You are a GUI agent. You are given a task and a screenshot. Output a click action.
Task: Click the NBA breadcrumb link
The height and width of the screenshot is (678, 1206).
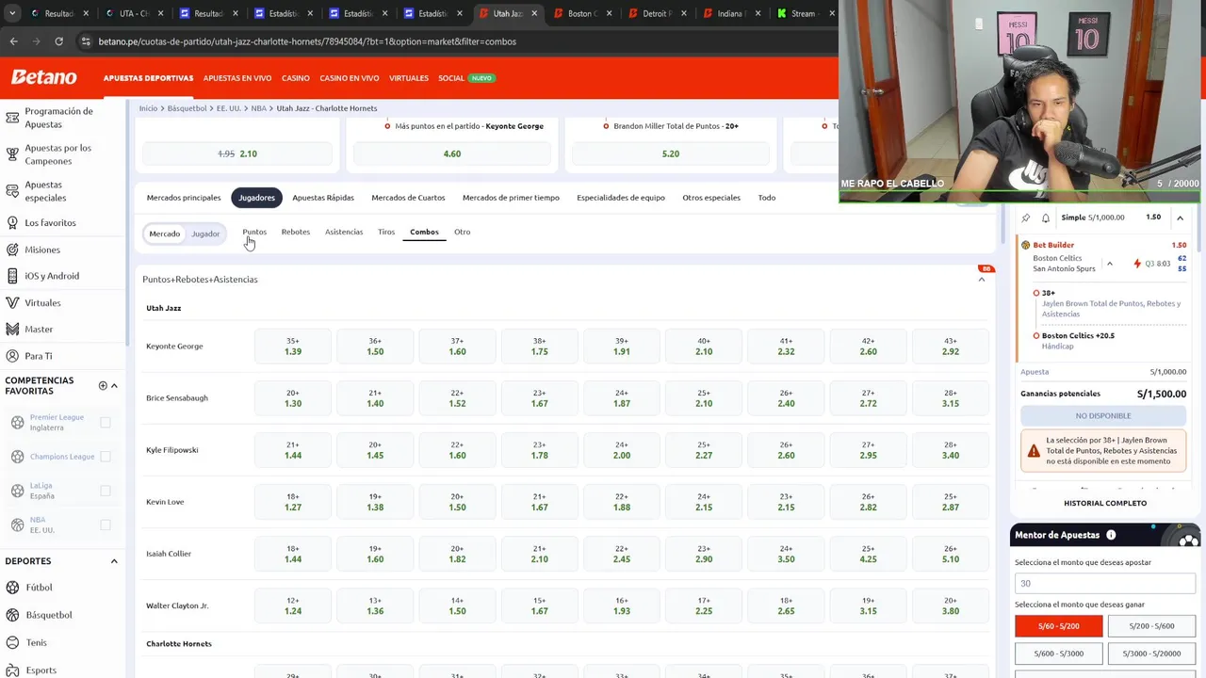[x=258, y=108]
